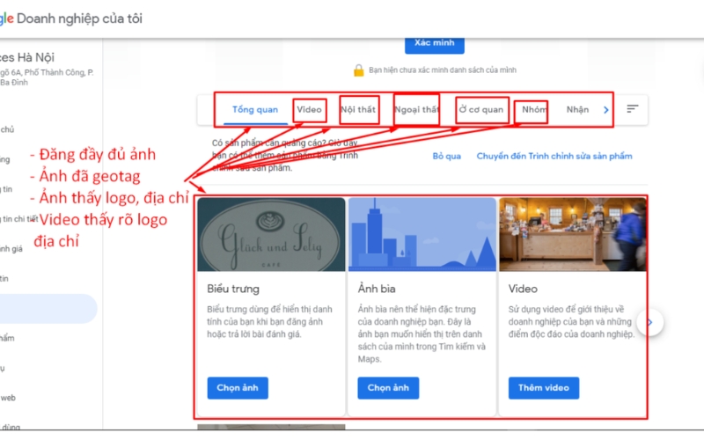Open the sort filter lines icon
The width and height of the screenshot is (704, 440).
[632, 109]
